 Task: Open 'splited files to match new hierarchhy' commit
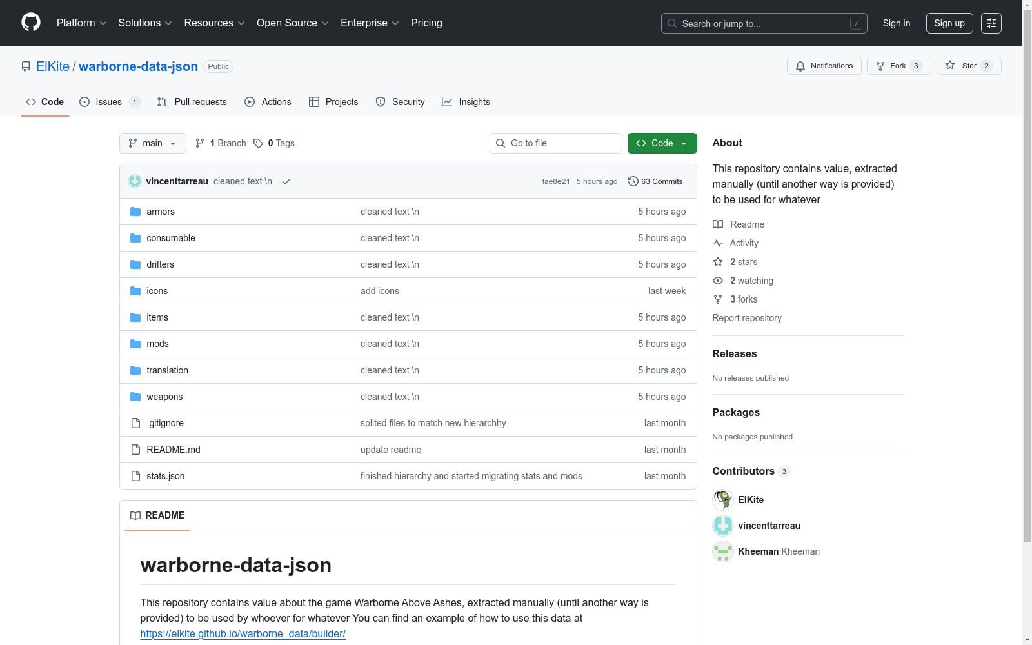tap(433, 423)
